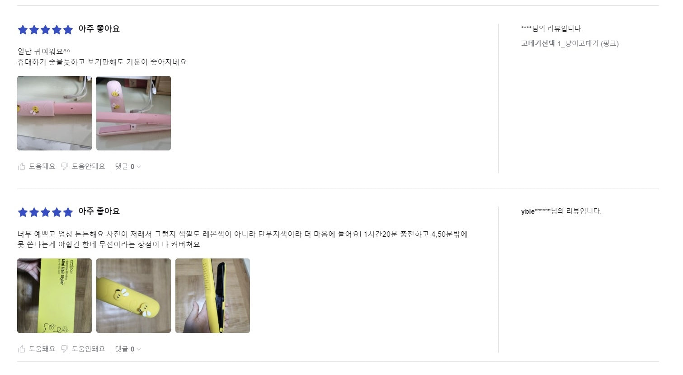Open the yellow hair iron with bees photo

133,295
